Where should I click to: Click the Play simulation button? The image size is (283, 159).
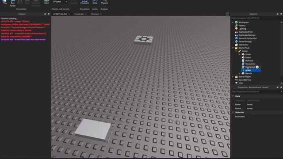5,2
